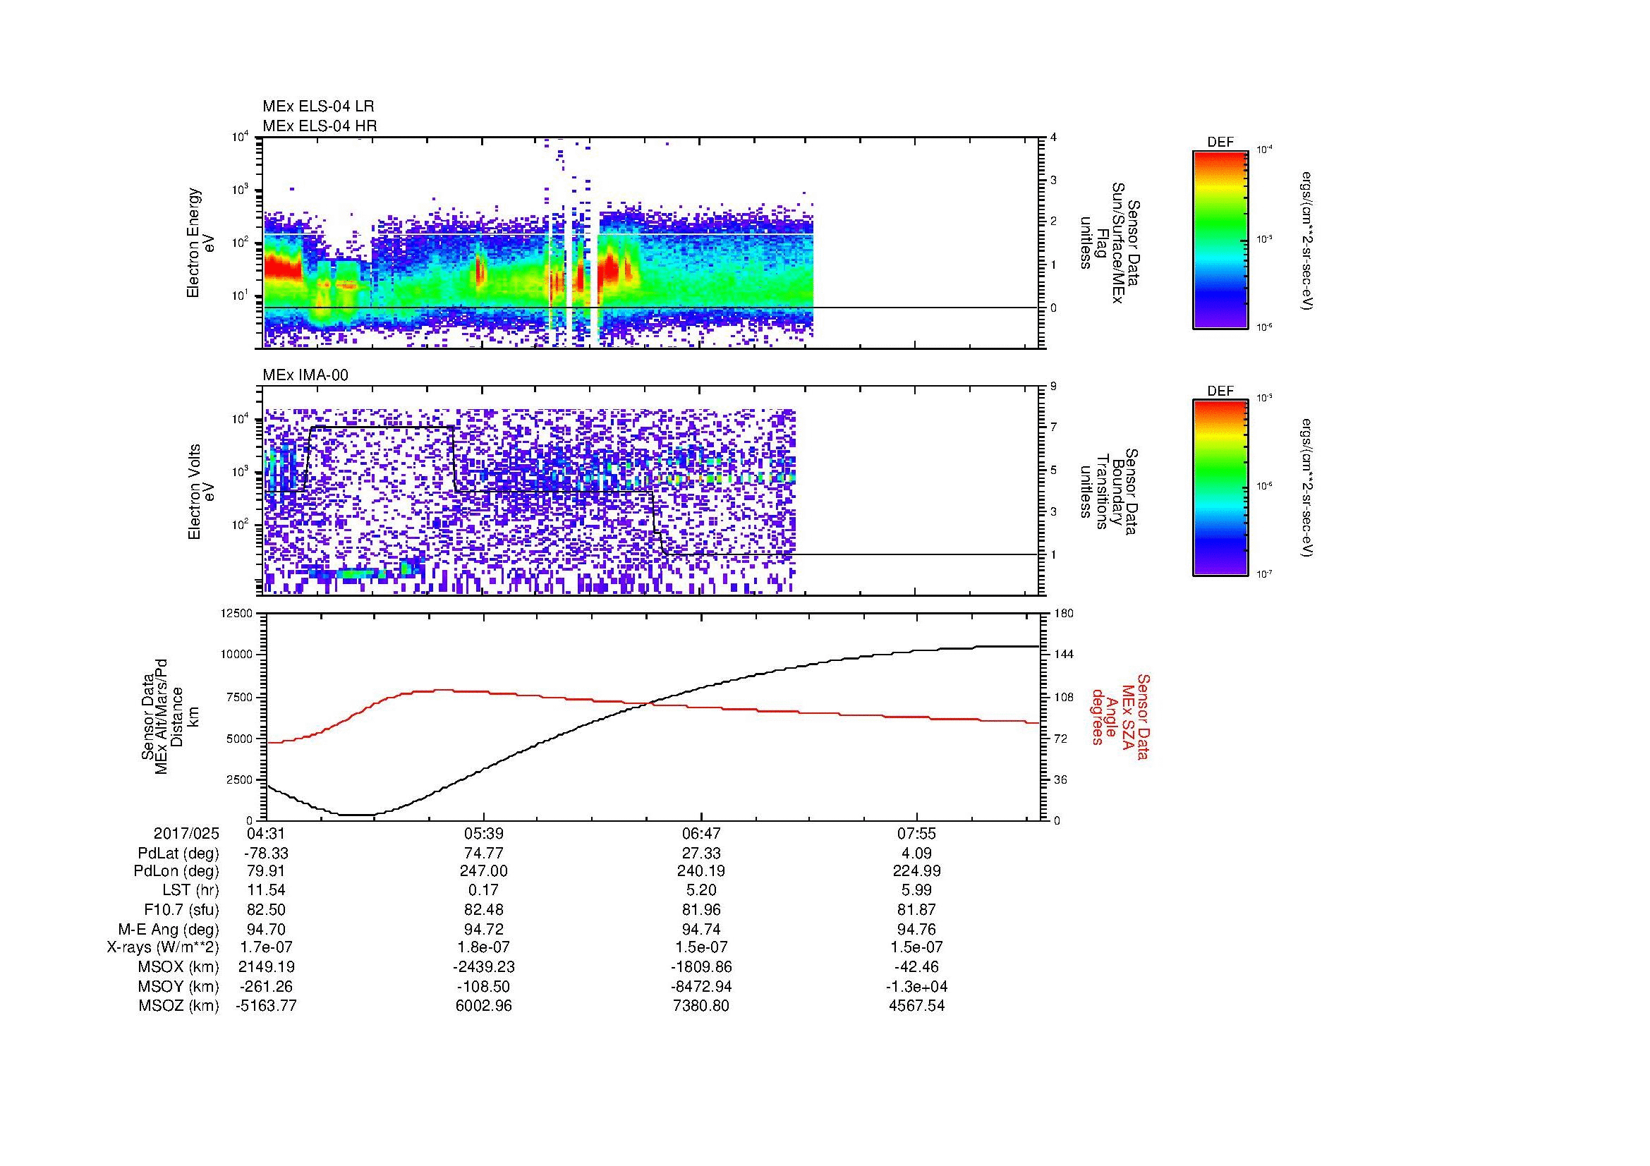The image size is (1650, 1166).
Task: Click F10.7 value 81.87
Action: (x=917, y=910)
